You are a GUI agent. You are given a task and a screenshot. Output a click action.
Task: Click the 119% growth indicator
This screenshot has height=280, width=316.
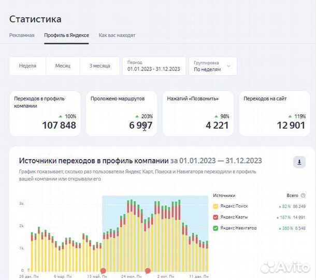coord(297,116)
